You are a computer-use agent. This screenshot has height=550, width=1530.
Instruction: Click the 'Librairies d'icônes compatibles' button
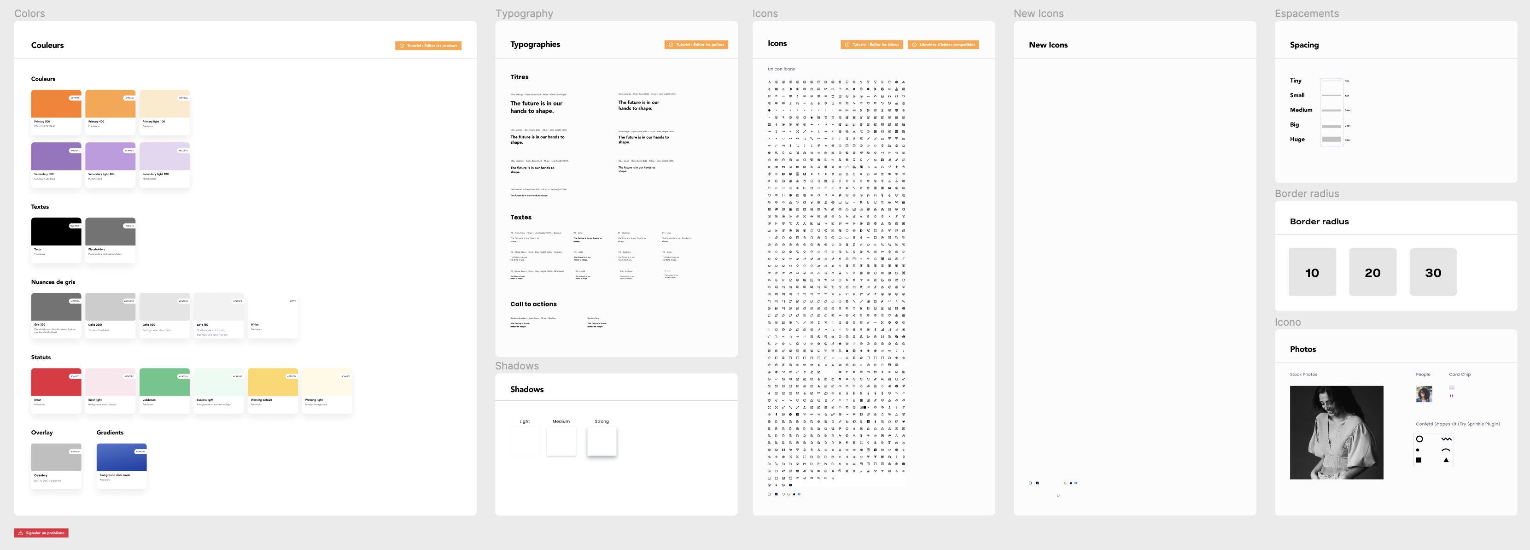tap(943, 45)
